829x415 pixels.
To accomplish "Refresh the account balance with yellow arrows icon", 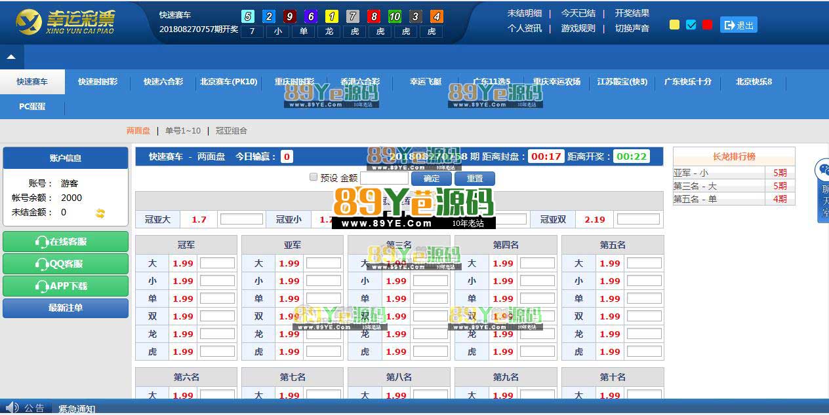I will pos(100,213).
